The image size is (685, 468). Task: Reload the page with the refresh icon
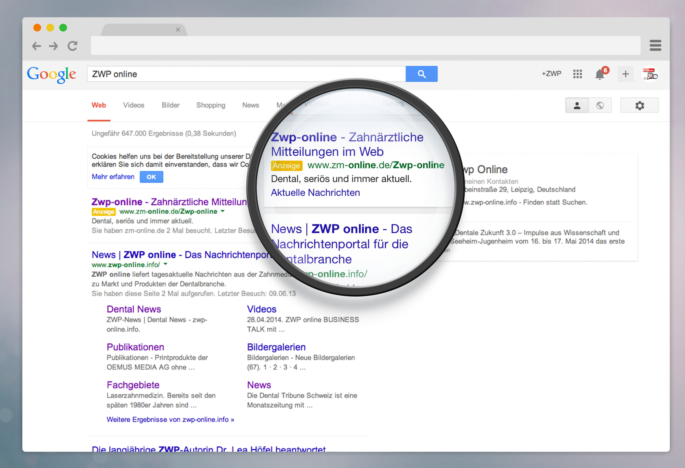point(73,46)
